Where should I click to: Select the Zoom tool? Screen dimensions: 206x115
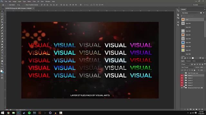tap(2, 64)
